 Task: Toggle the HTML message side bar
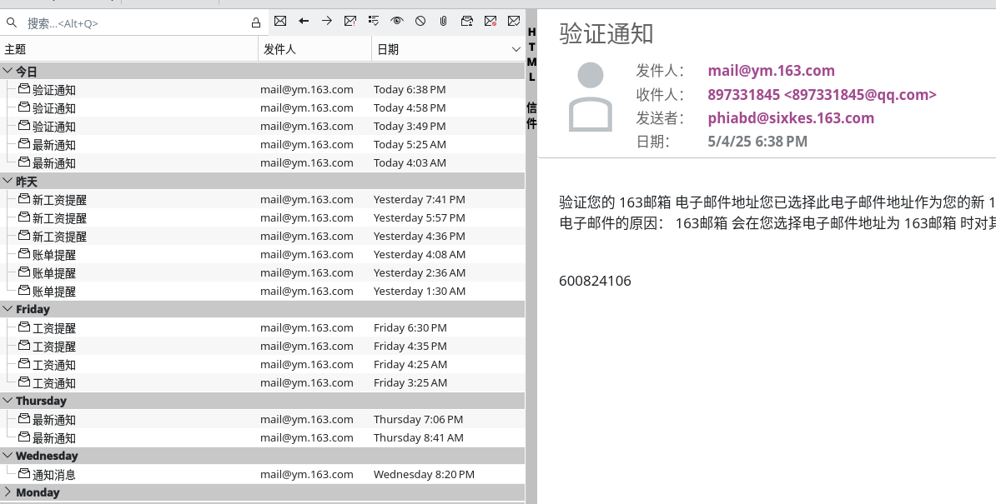531,54
